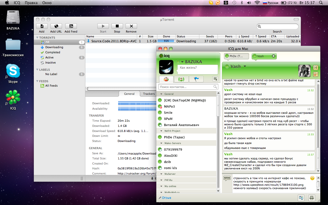Click Add torrent icon in µTorrent
The height and width of the screenshot is (205, 328).
tap(42, 26)
